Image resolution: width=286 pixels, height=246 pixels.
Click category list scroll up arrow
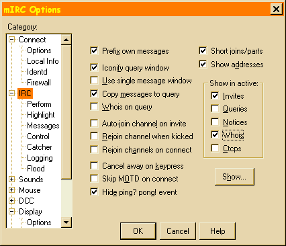[66, 40]
